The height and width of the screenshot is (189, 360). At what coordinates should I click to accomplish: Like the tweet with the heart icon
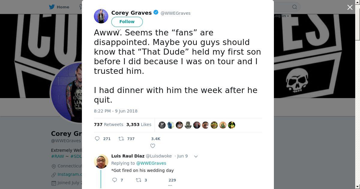[153, 146]
